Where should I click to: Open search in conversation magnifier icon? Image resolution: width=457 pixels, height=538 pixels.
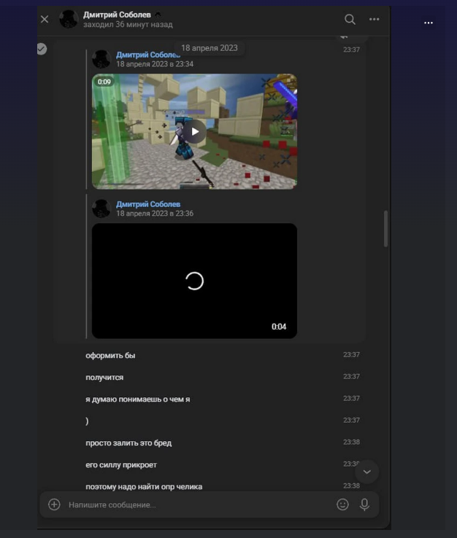click(350, 19)
